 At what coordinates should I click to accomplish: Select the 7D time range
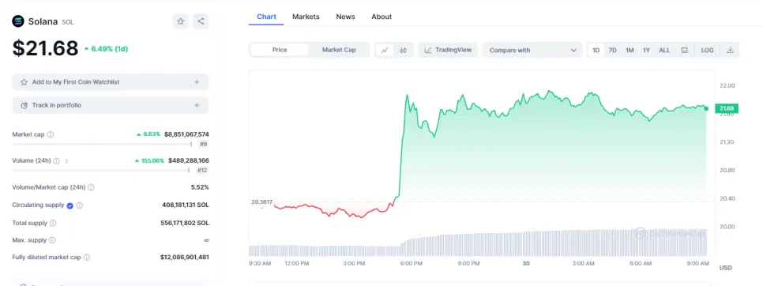click(x=613, y=50)
